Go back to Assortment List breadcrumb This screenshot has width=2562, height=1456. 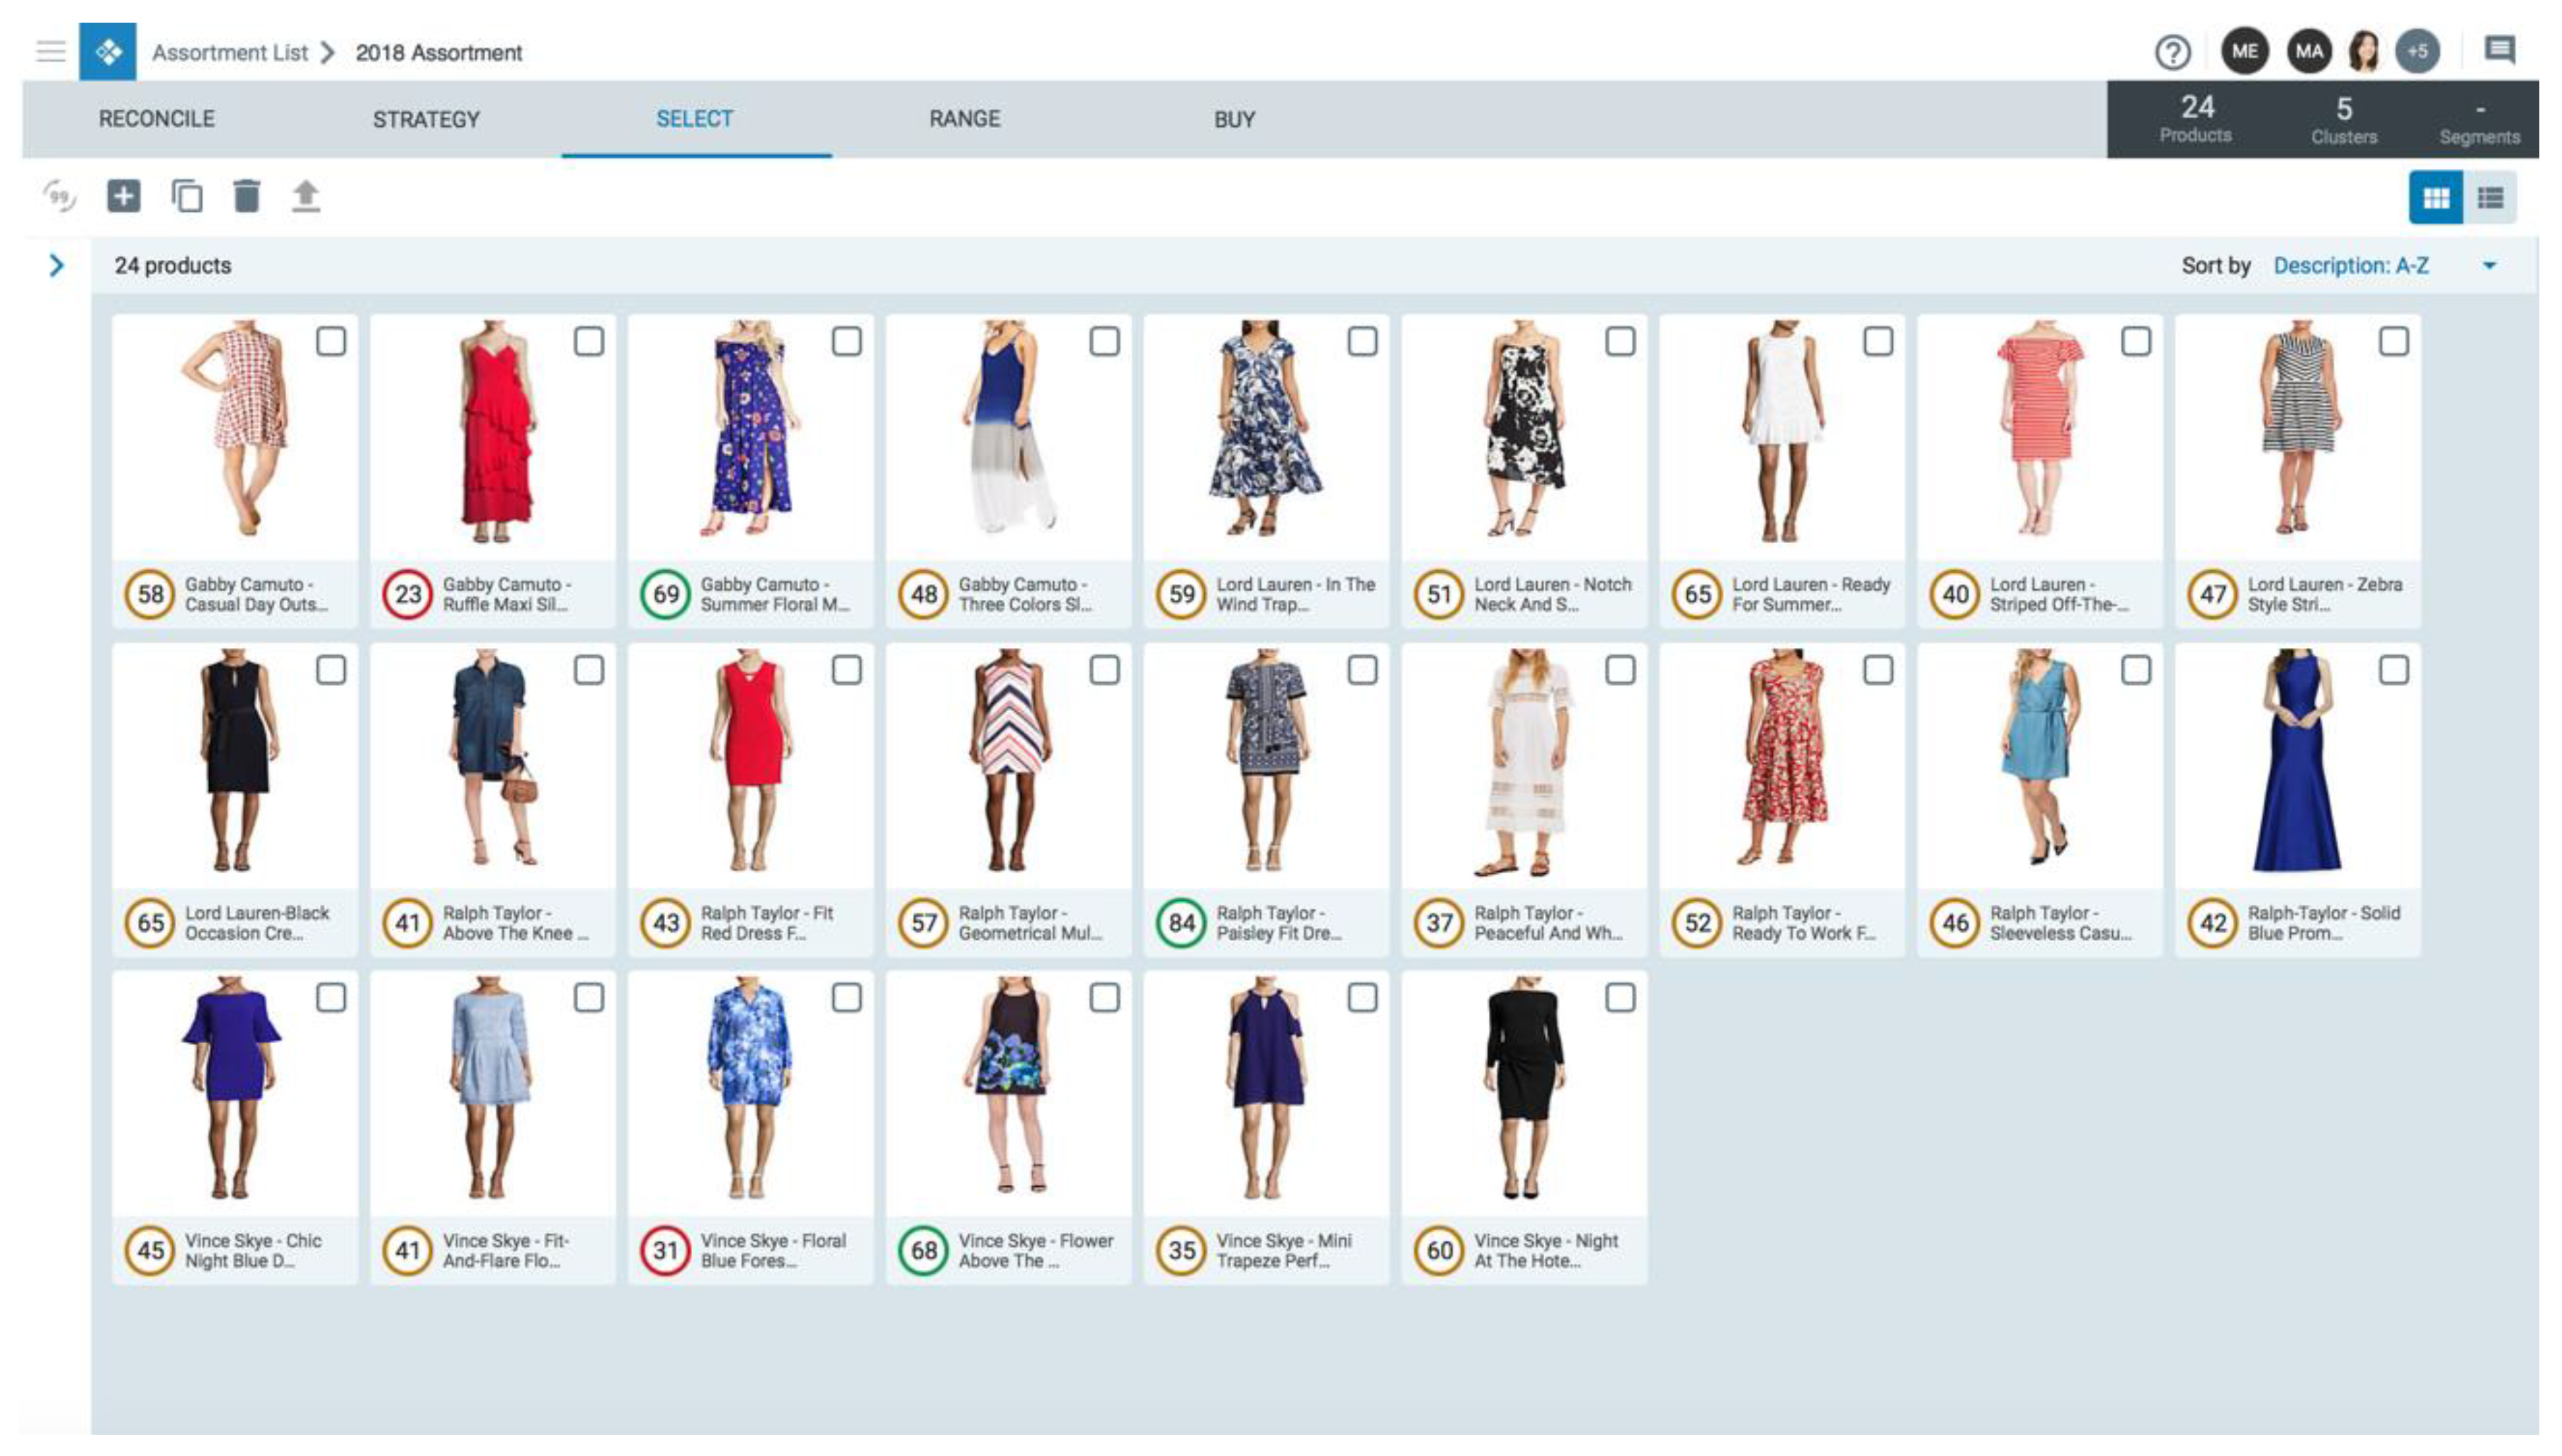229,53
